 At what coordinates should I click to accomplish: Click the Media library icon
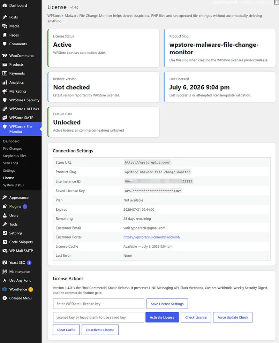[5, 26]
